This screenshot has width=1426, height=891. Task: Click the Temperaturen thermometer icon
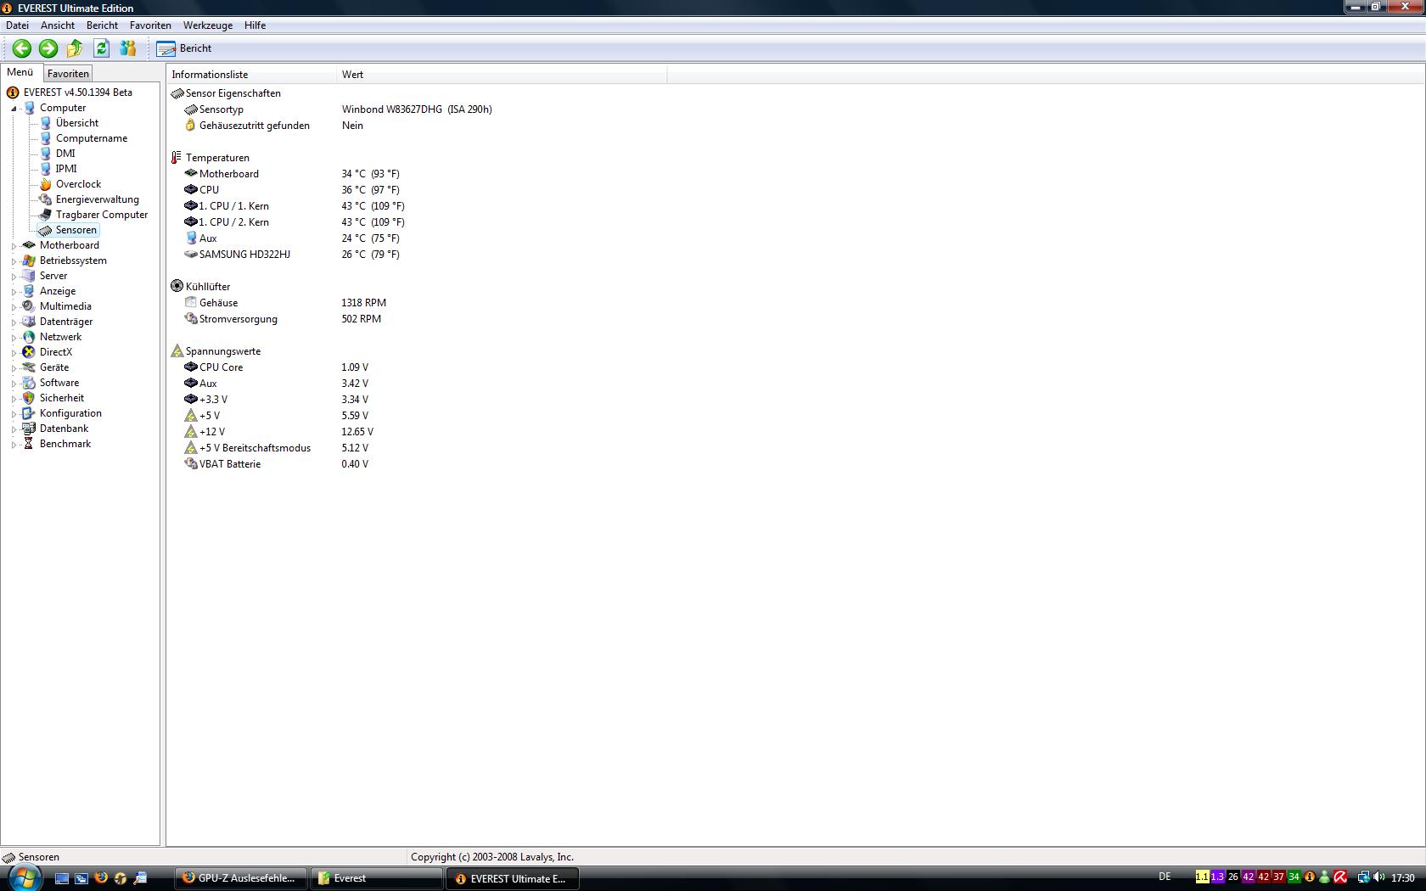pyautogui.click(x=177, y=158)
